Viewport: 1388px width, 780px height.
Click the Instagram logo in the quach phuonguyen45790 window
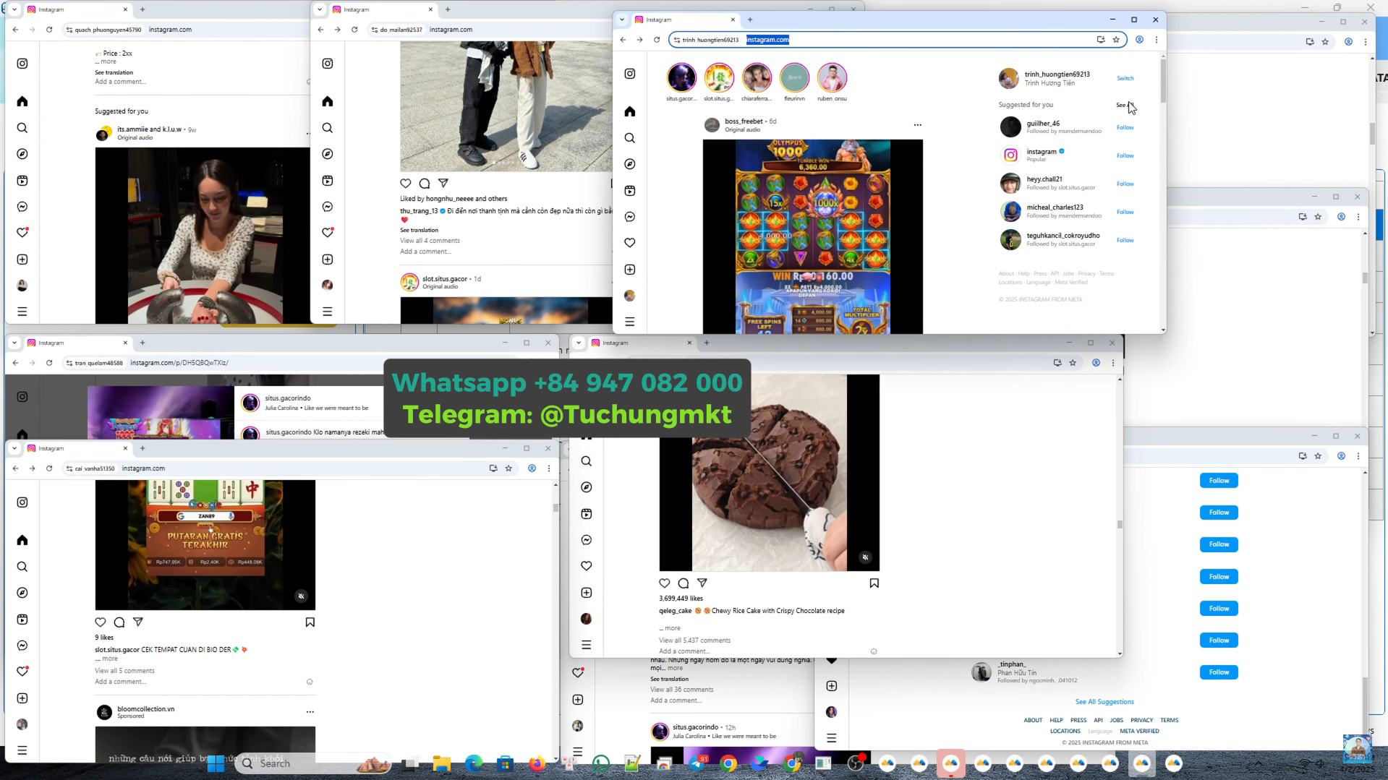(x=22, y=64)
